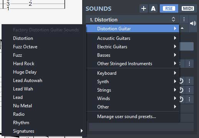
Task: Switch sound engine to MIDI
Action: tap(188, 8)
